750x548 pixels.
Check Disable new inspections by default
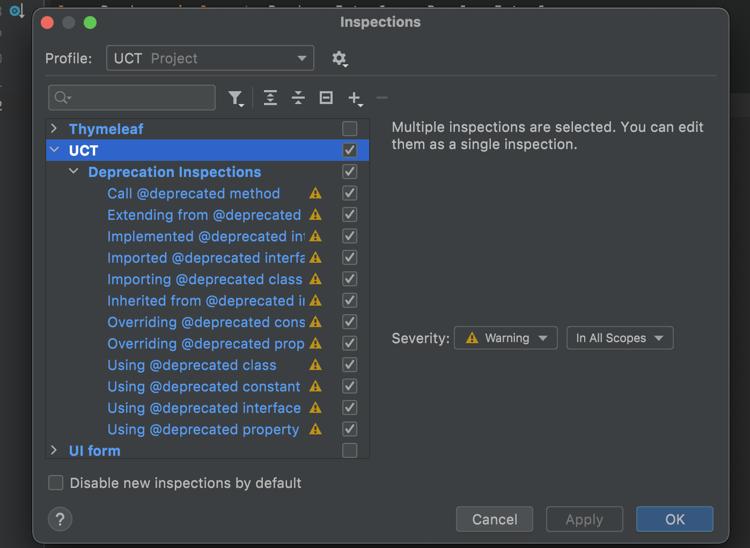pos(56,483)
